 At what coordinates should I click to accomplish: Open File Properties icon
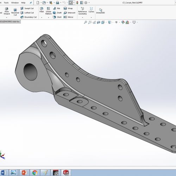82,2
